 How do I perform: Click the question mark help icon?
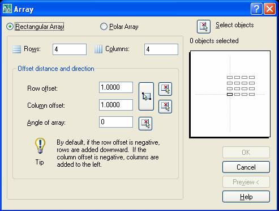pyautogui.click(x=256, y=9)
